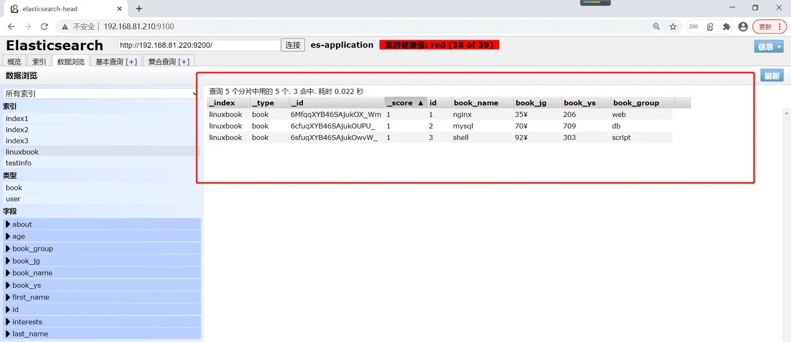Click the 连接 connect button
791x342 pixels.
(293, 45)
